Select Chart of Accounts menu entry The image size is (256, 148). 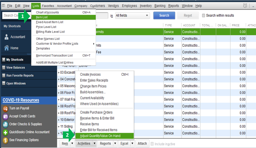(63, 12)
